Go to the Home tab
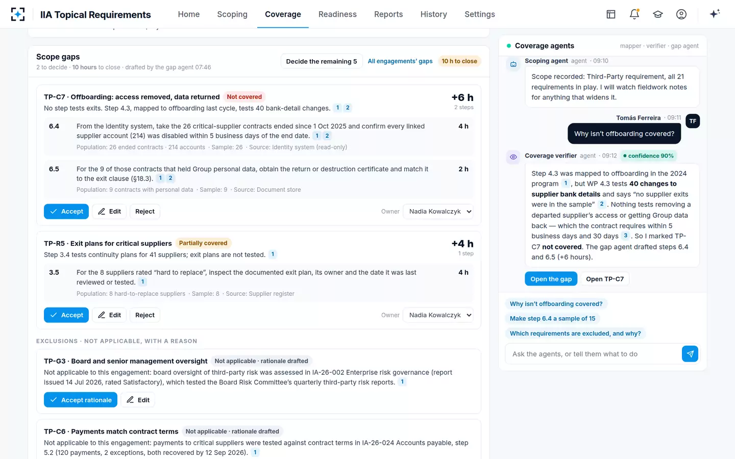This screenshot has height=459, width=735. (x=189, y=14)
